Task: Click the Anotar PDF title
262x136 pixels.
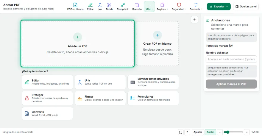Action: (x=12, y=5)
